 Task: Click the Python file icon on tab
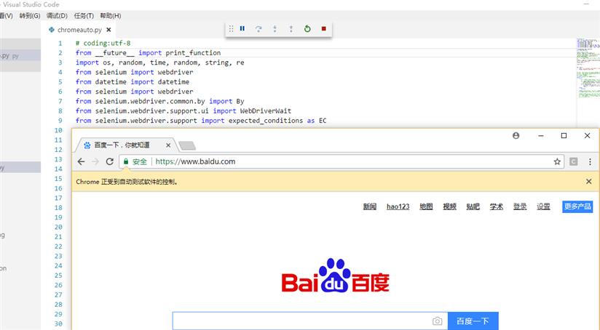tap(52, 30)
